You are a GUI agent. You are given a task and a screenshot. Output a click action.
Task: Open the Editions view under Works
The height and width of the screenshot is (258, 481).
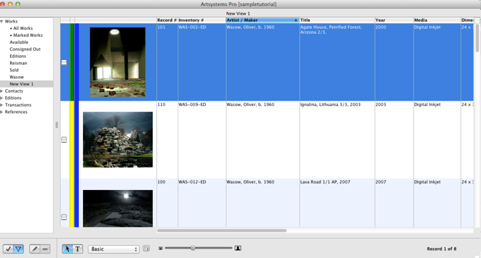click(18, 56)
